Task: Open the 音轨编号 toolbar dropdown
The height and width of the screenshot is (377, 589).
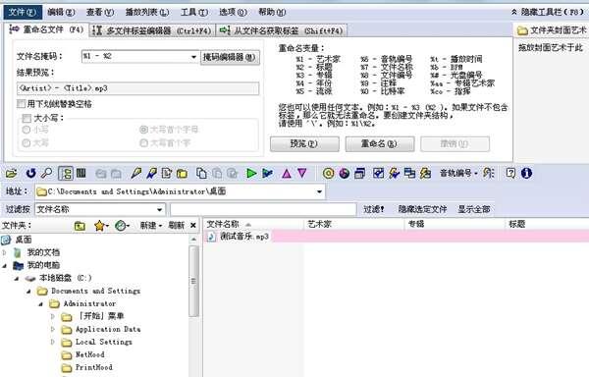Action: [458, 173]
